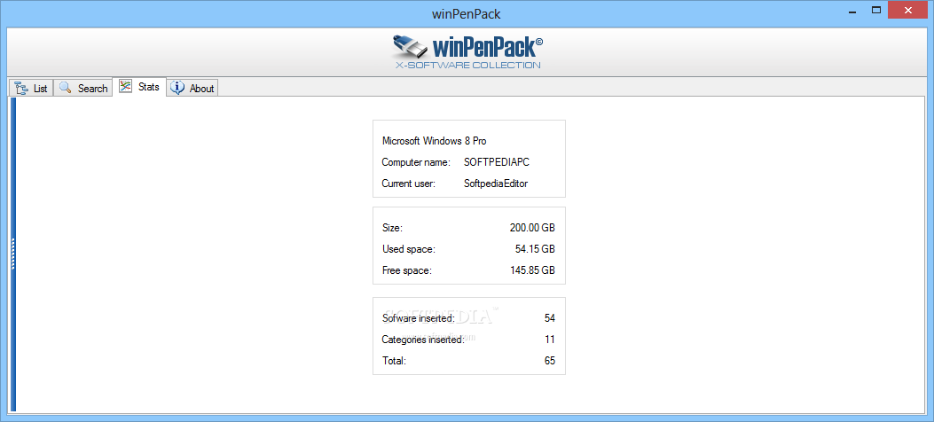Click the Size label
934x422 pixels.
pos(393,228)
